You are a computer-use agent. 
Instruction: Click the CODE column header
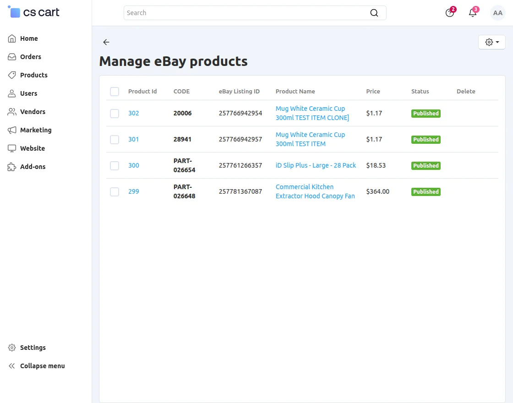[181, 92]
